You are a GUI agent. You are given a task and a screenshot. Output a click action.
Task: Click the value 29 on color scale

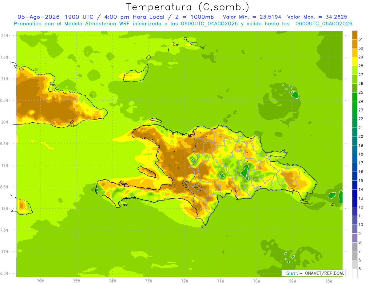coord(361,57)
